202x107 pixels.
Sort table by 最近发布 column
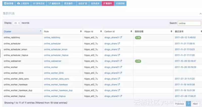[188, 31]
